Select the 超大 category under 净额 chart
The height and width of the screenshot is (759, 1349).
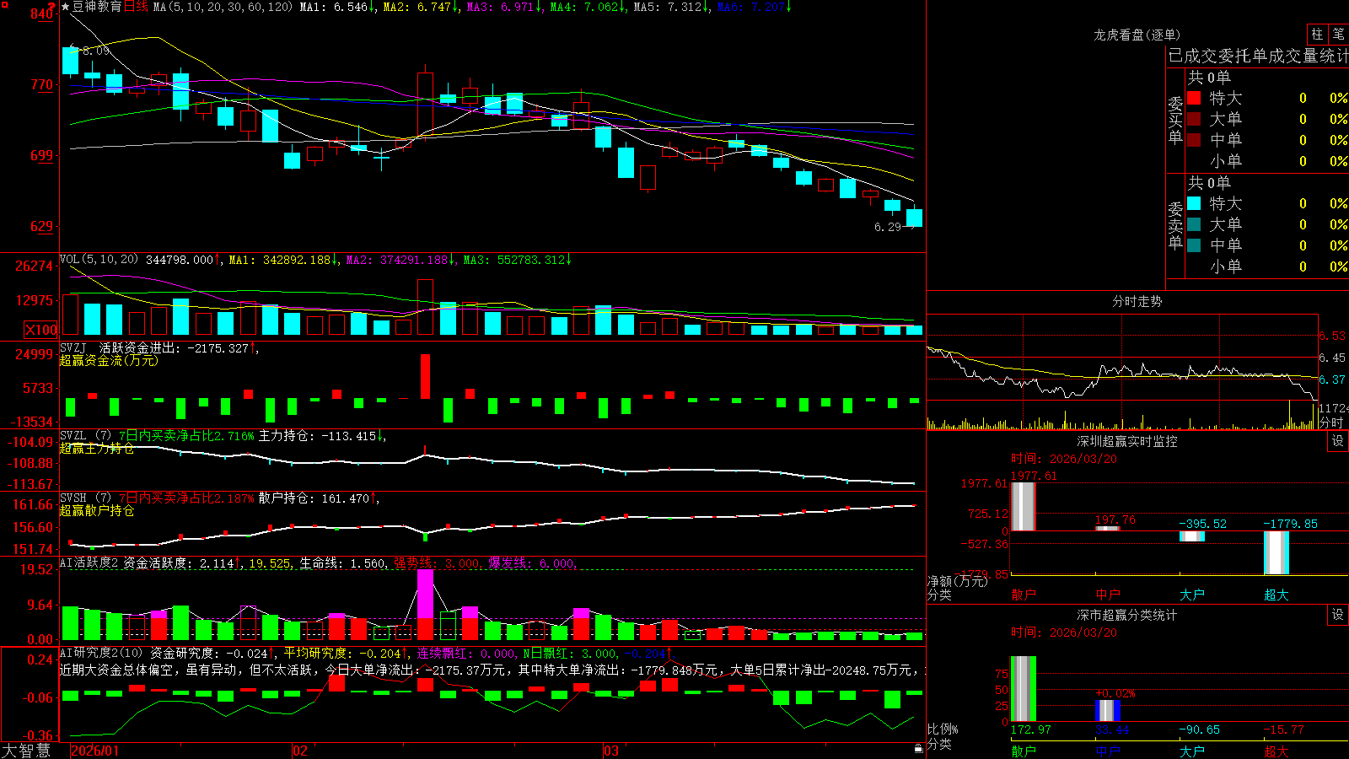(x=1276, y=595)
